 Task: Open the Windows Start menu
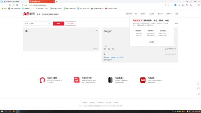pos(2,111)
